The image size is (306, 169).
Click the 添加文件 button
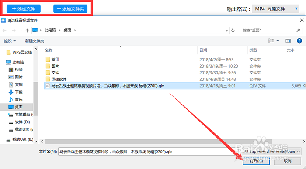click(x=24, y=9)
